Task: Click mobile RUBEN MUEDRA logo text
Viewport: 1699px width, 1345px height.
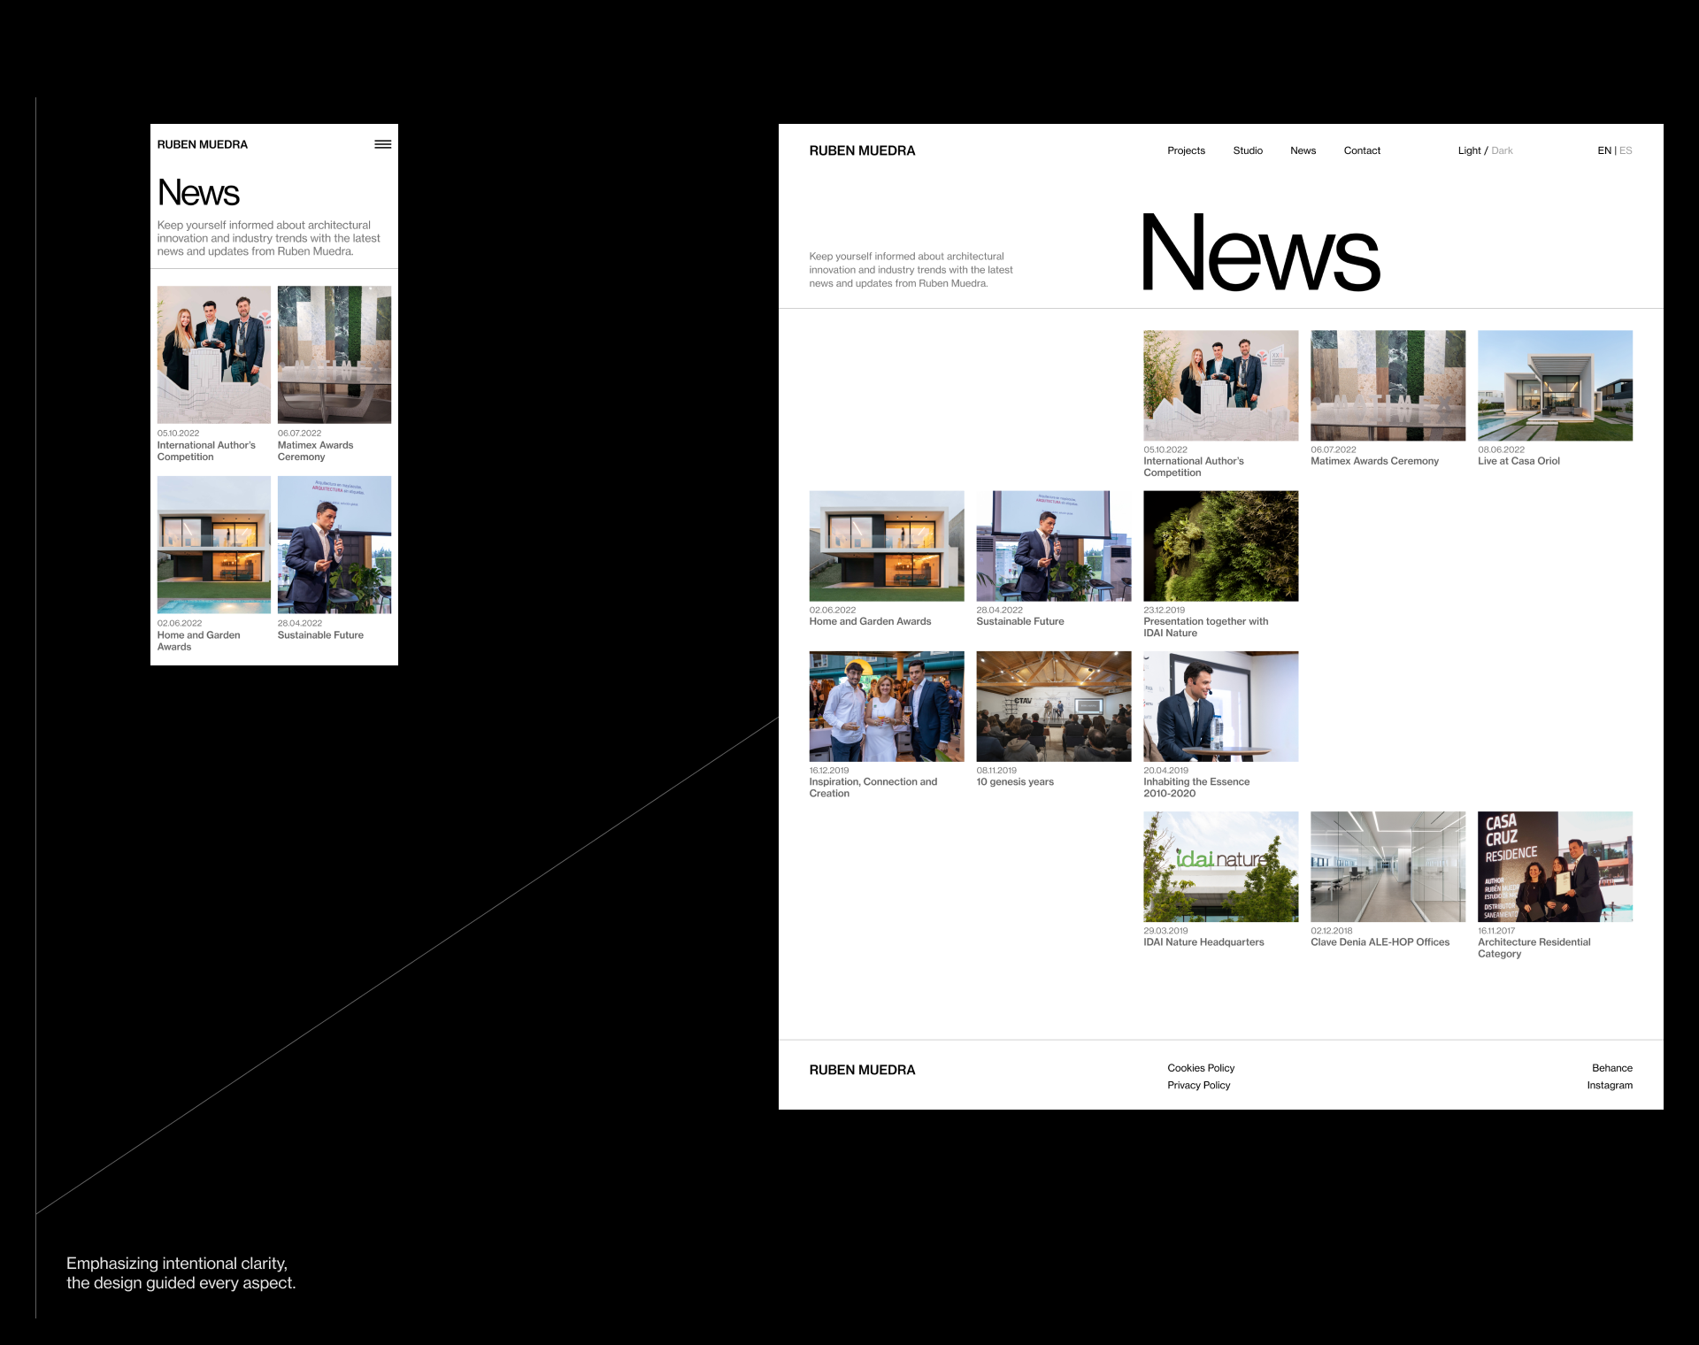Action: 203,144
